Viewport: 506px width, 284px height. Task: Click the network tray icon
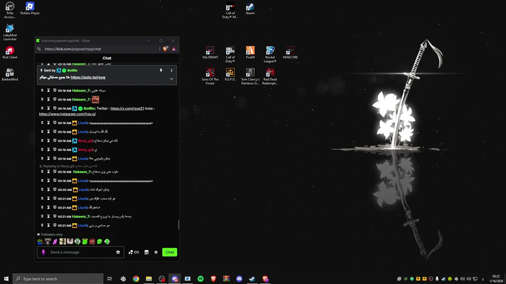click(475, 279)
